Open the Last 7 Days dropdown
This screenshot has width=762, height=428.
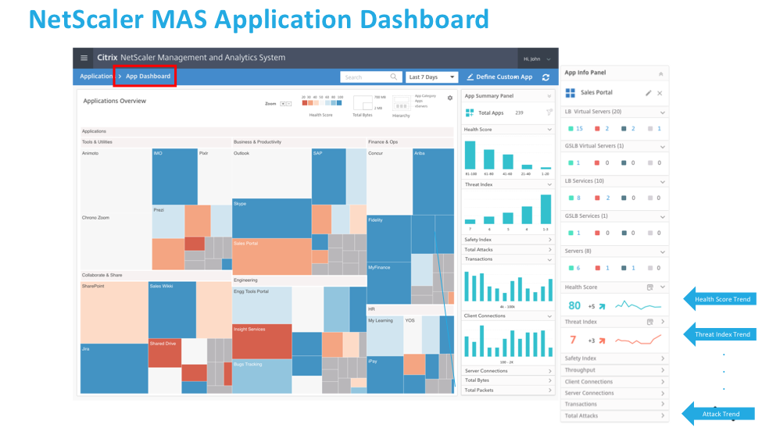click(431, 77)
